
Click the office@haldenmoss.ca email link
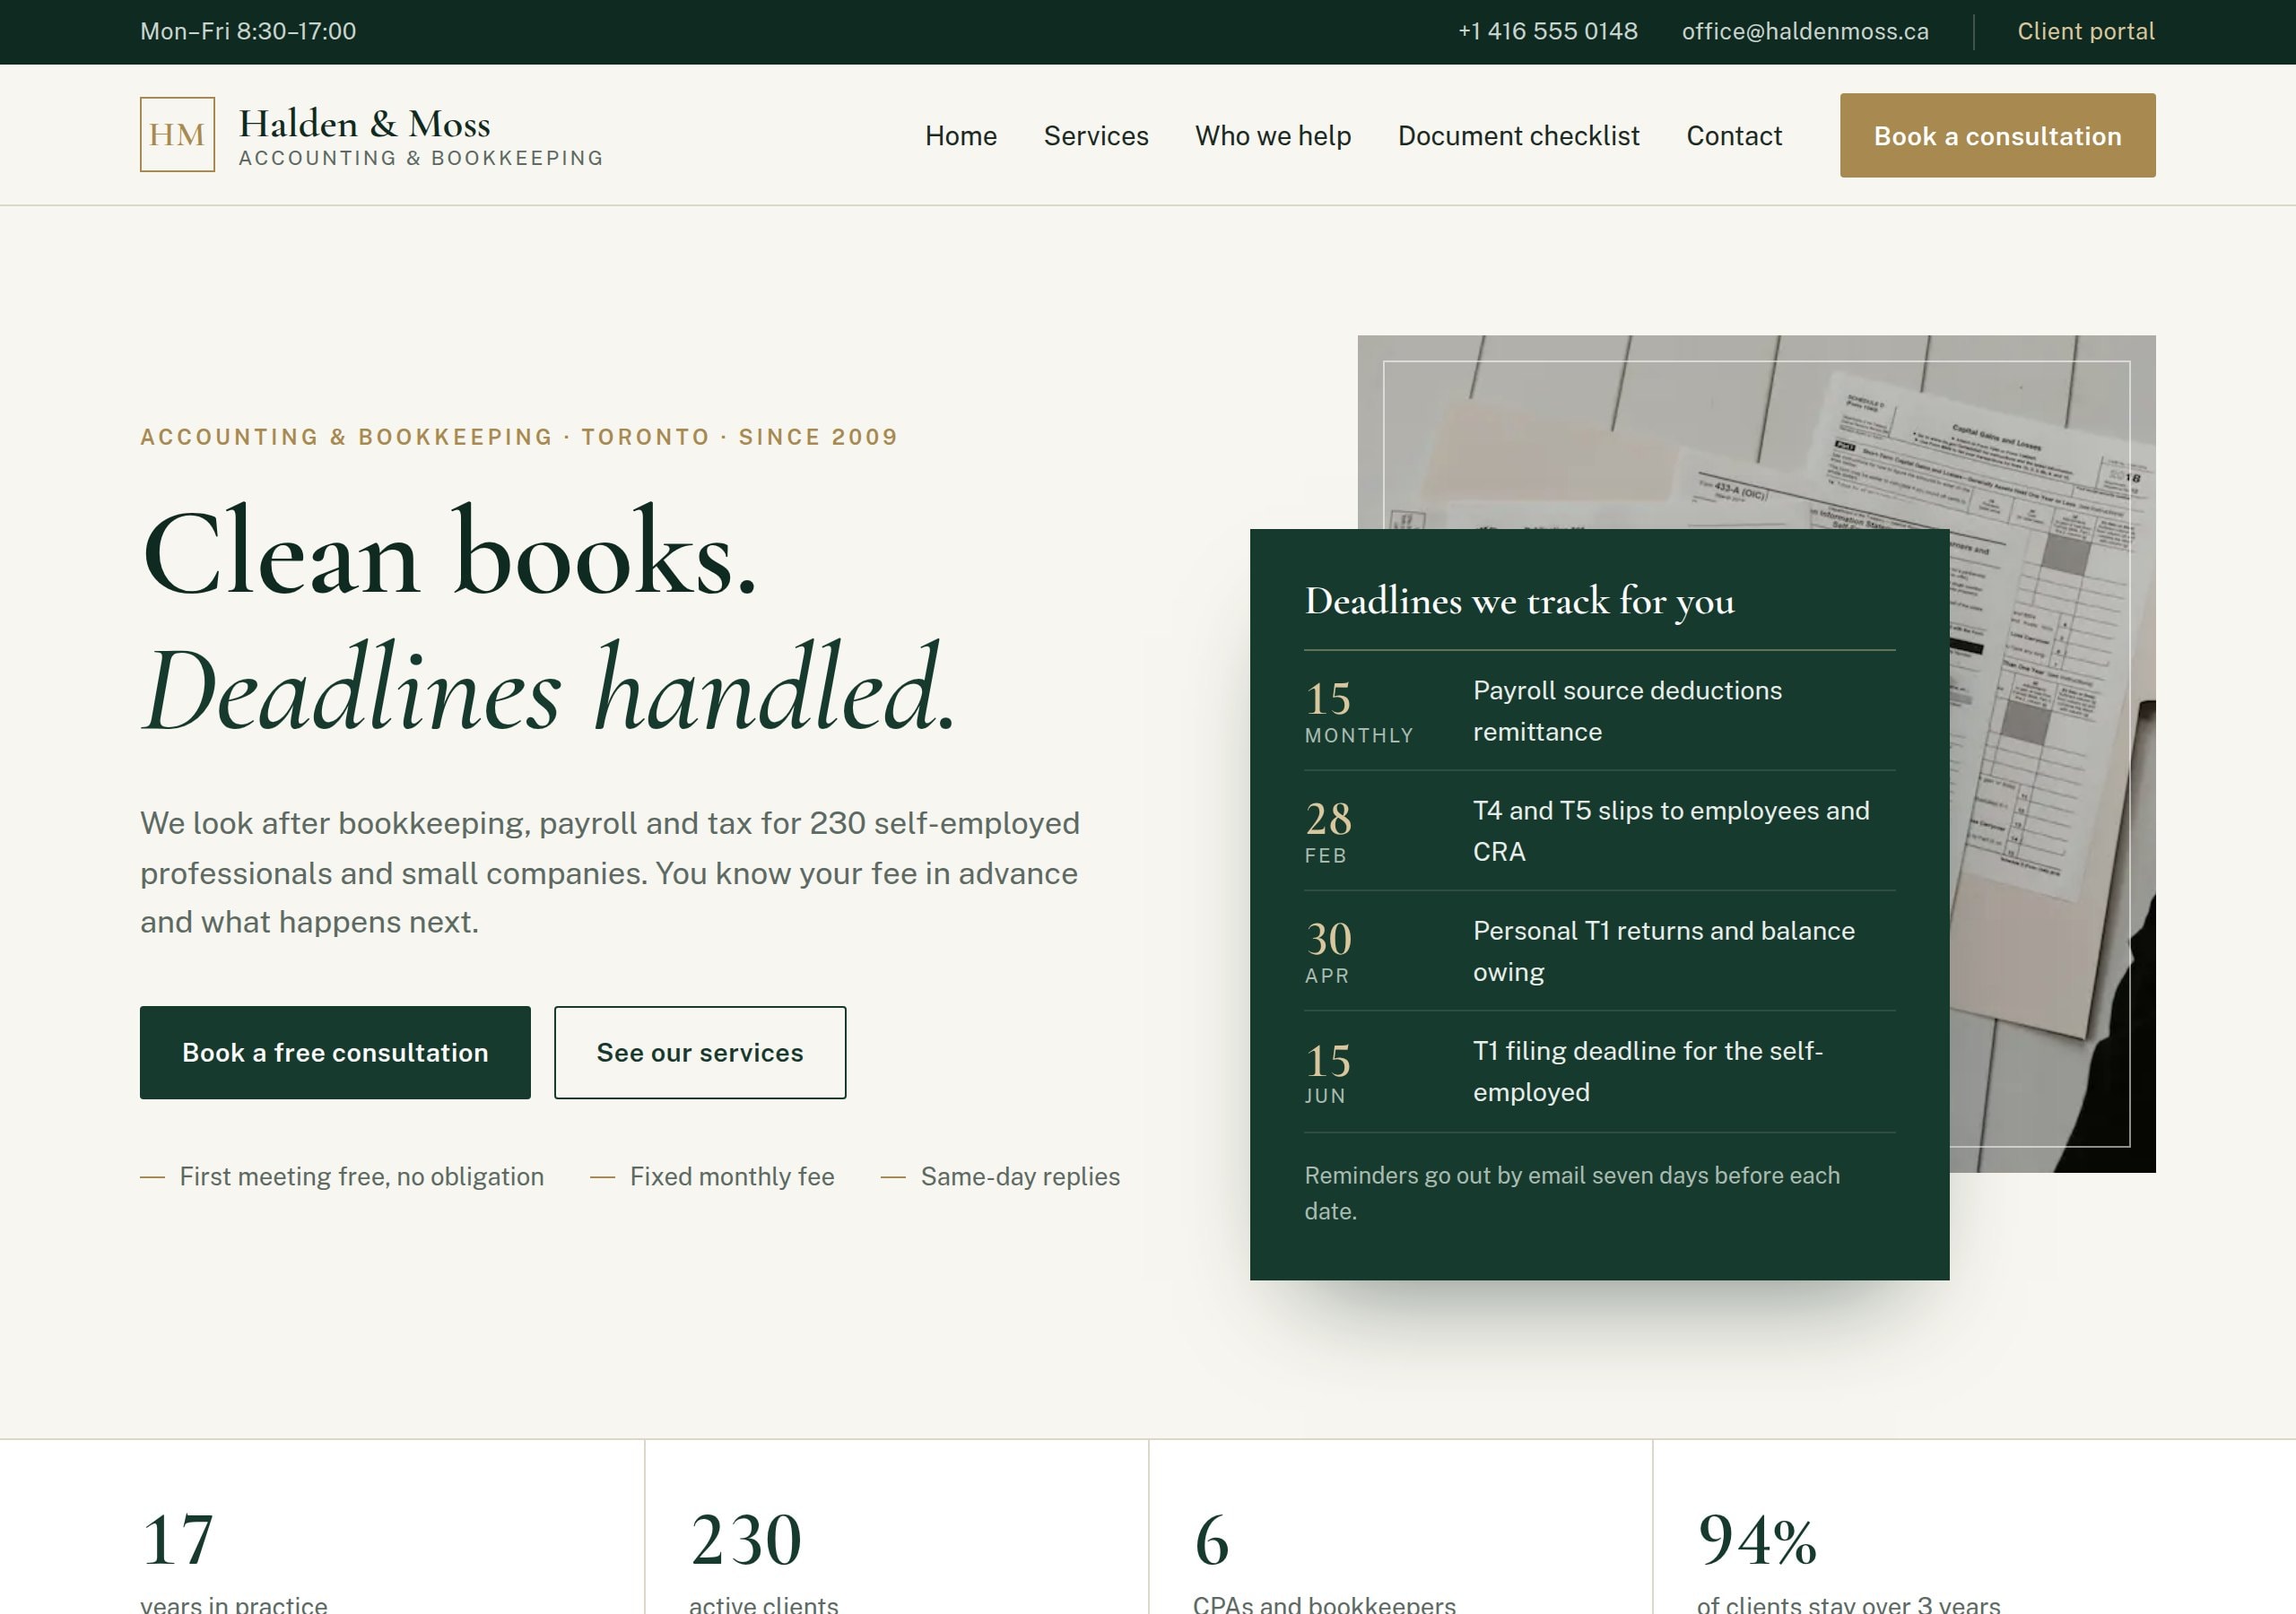(1805, 31)
